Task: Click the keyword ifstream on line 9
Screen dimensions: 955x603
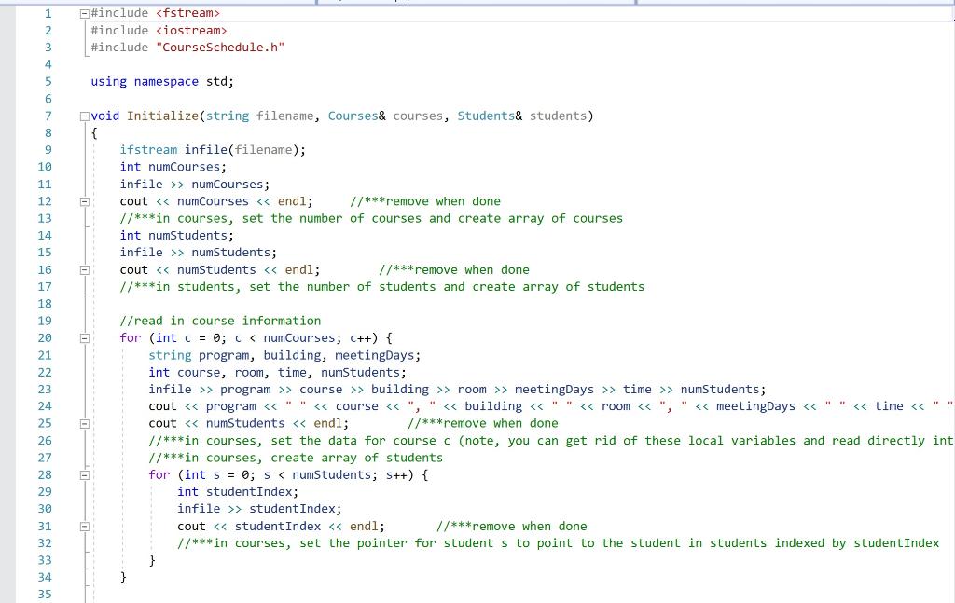Action: pyautogui.click(x=147, y=149)
